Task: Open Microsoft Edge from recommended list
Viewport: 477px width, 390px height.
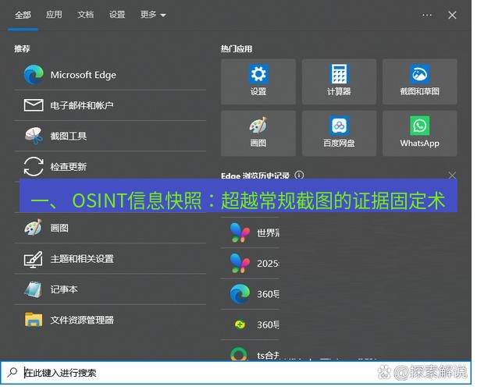Action: pyautogui.click(x=110, y=75)
